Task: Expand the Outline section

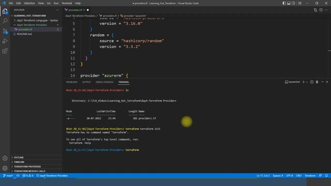Action: click(36, 158)
